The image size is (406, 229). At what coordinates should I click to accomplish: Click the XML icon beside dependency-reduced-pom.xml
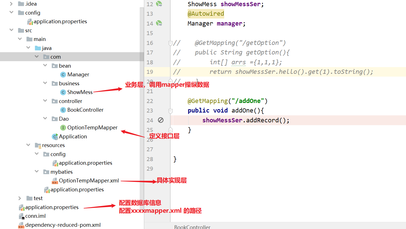tap(21, 225)
